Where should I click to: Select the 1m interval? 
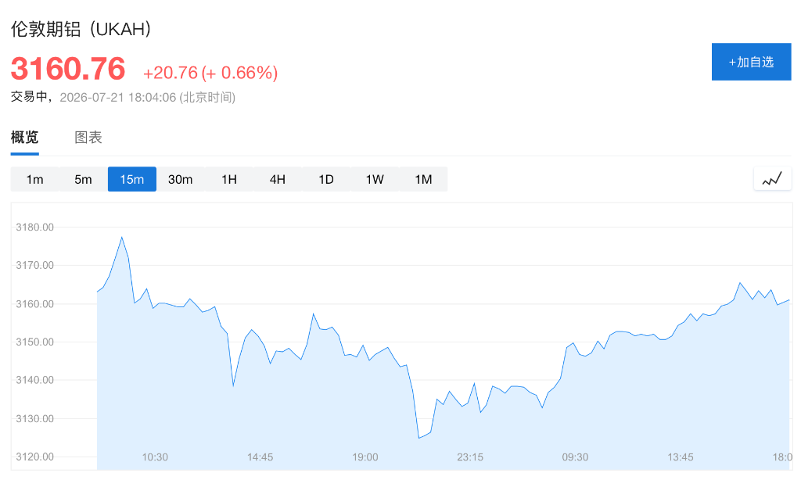tap(34, 179)
